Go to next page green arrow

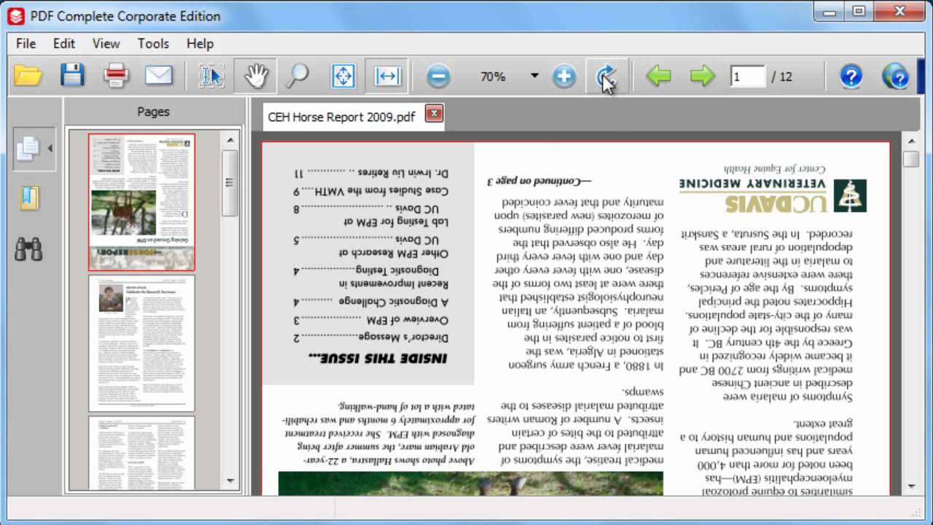[702, 76]
